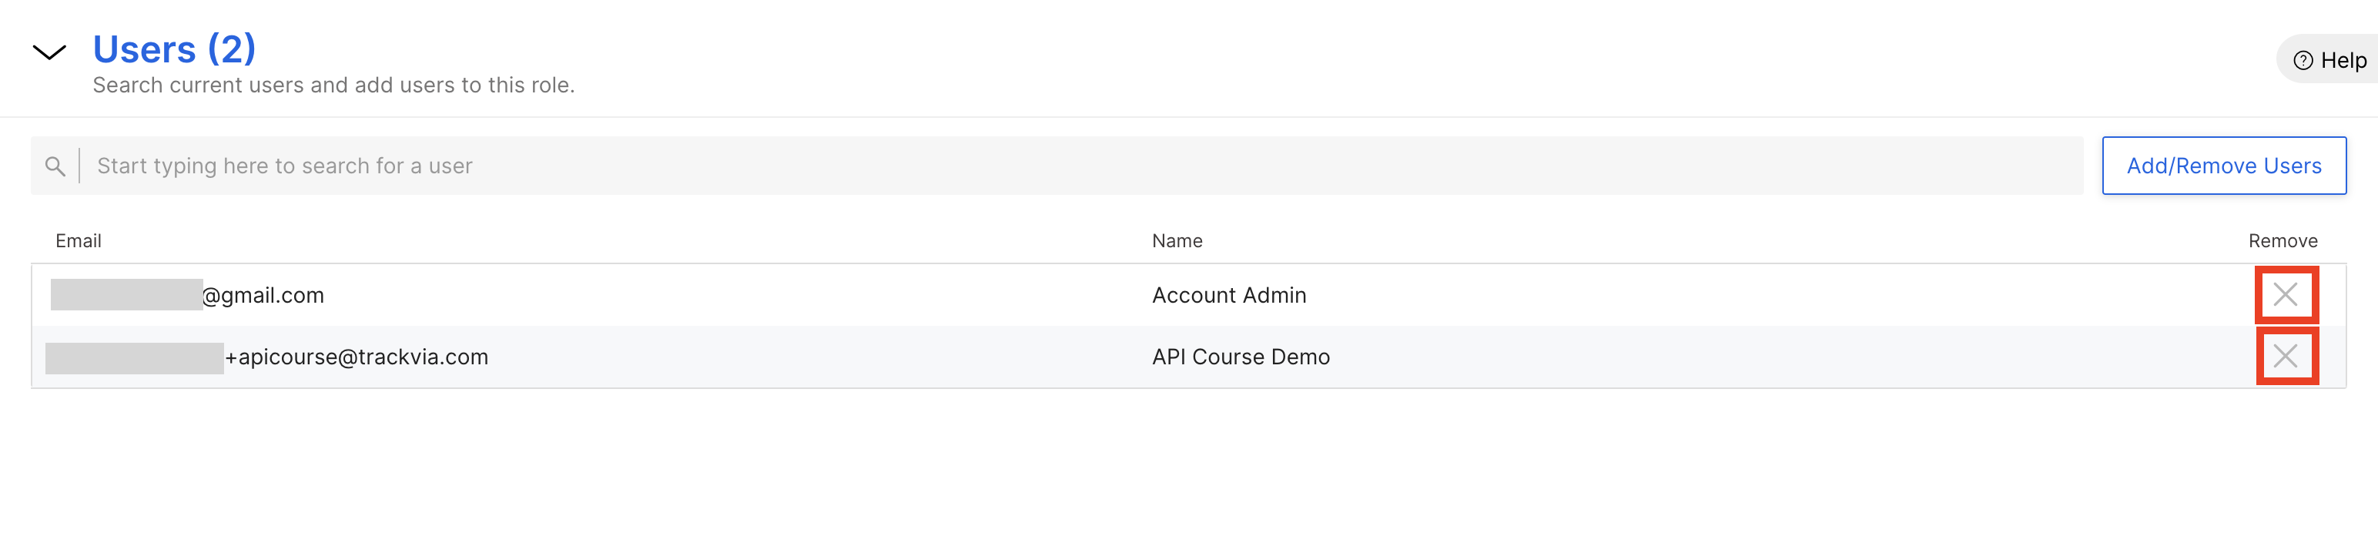Click the section description text under Users

[333, 85]
